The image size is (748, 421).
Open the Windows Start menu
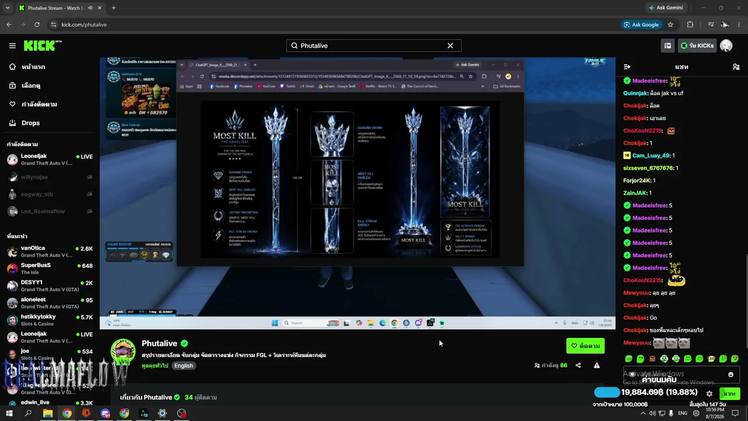(x=9, y=413)
